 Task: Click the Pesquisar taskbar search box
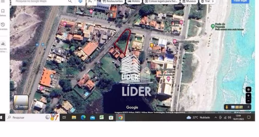point(32,117)
